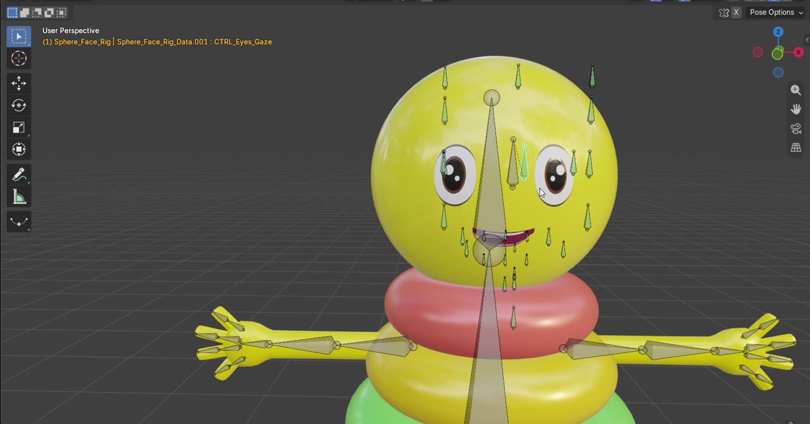
Task: Toggle the camera view button
Action: [x=796, y=128]
